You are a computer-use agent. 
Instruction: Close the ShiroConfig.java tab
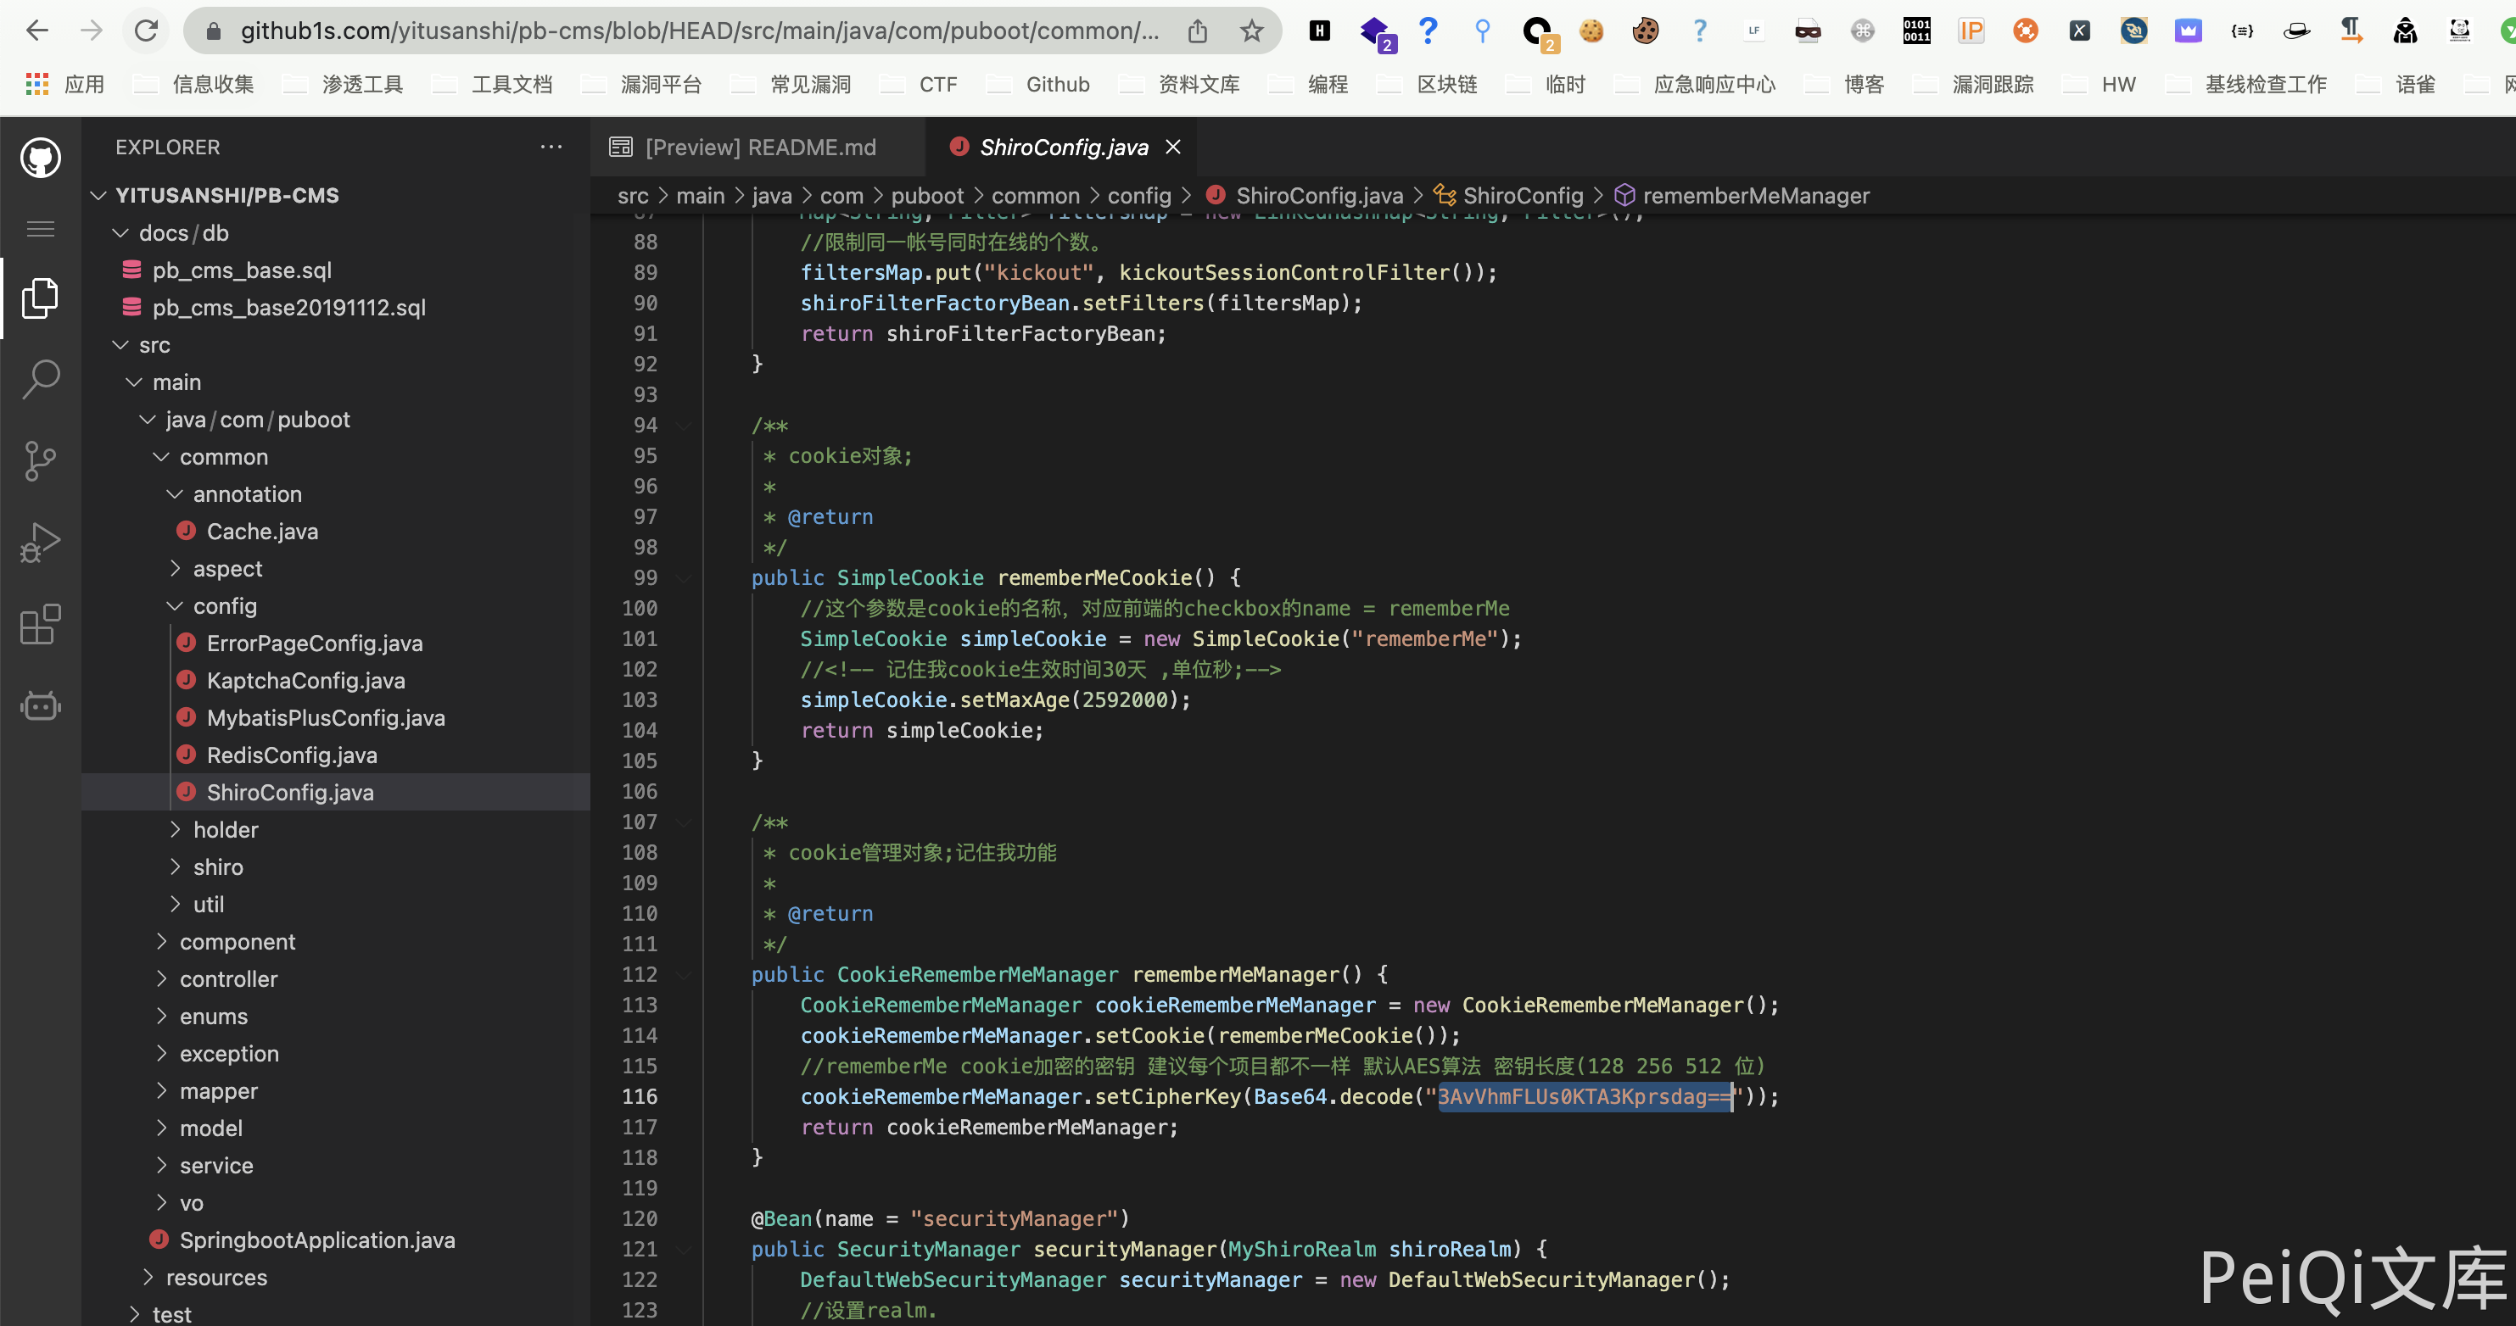(x=1173, y=148)
